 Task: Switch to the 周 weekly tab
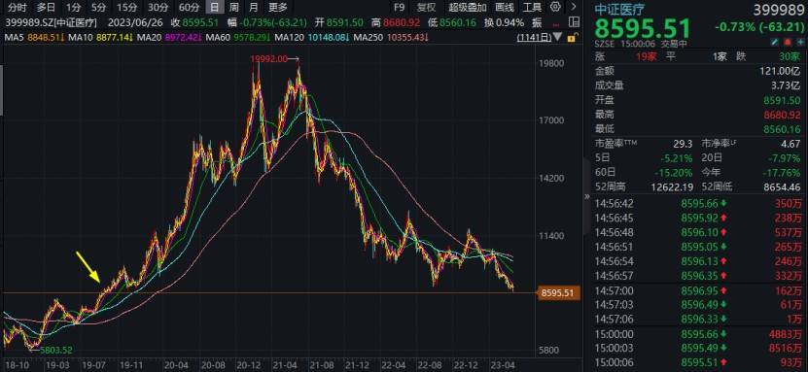(x=234, y=7)
